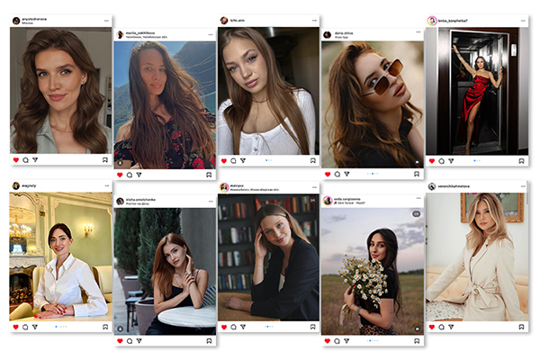Share the white cardigan selfie post

click(x=243, y=160)
